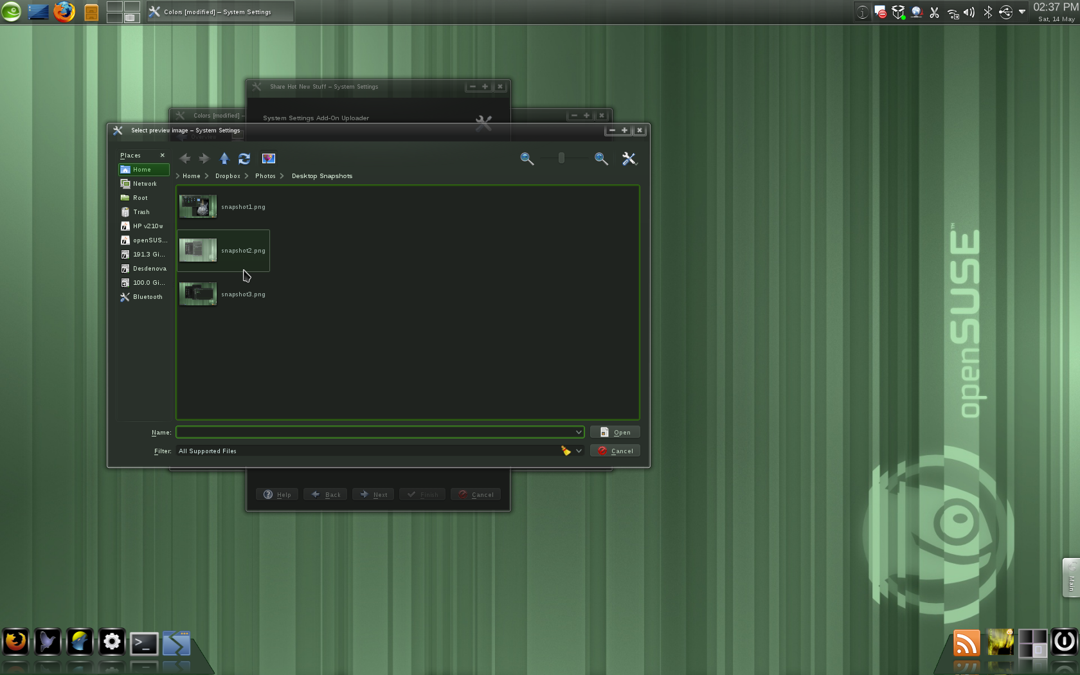1080x675 pixels.
Task: Open settings gear in bottom dock
Action: [112, 642]
